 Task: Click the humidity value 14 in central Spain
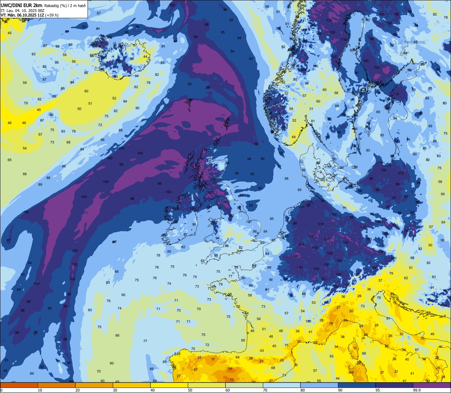[230, 369]
